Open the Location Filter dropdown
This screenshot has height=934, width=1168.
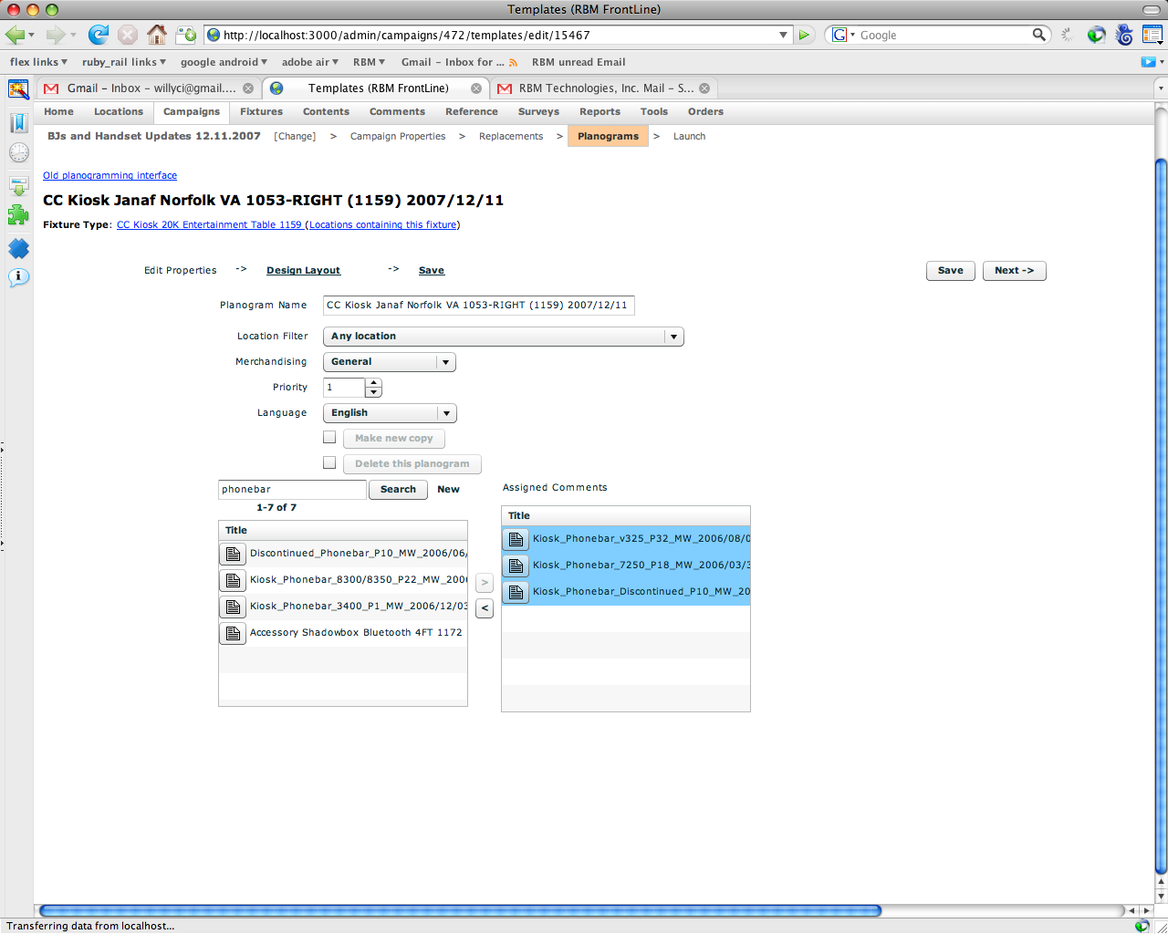(x=673, y=336)
